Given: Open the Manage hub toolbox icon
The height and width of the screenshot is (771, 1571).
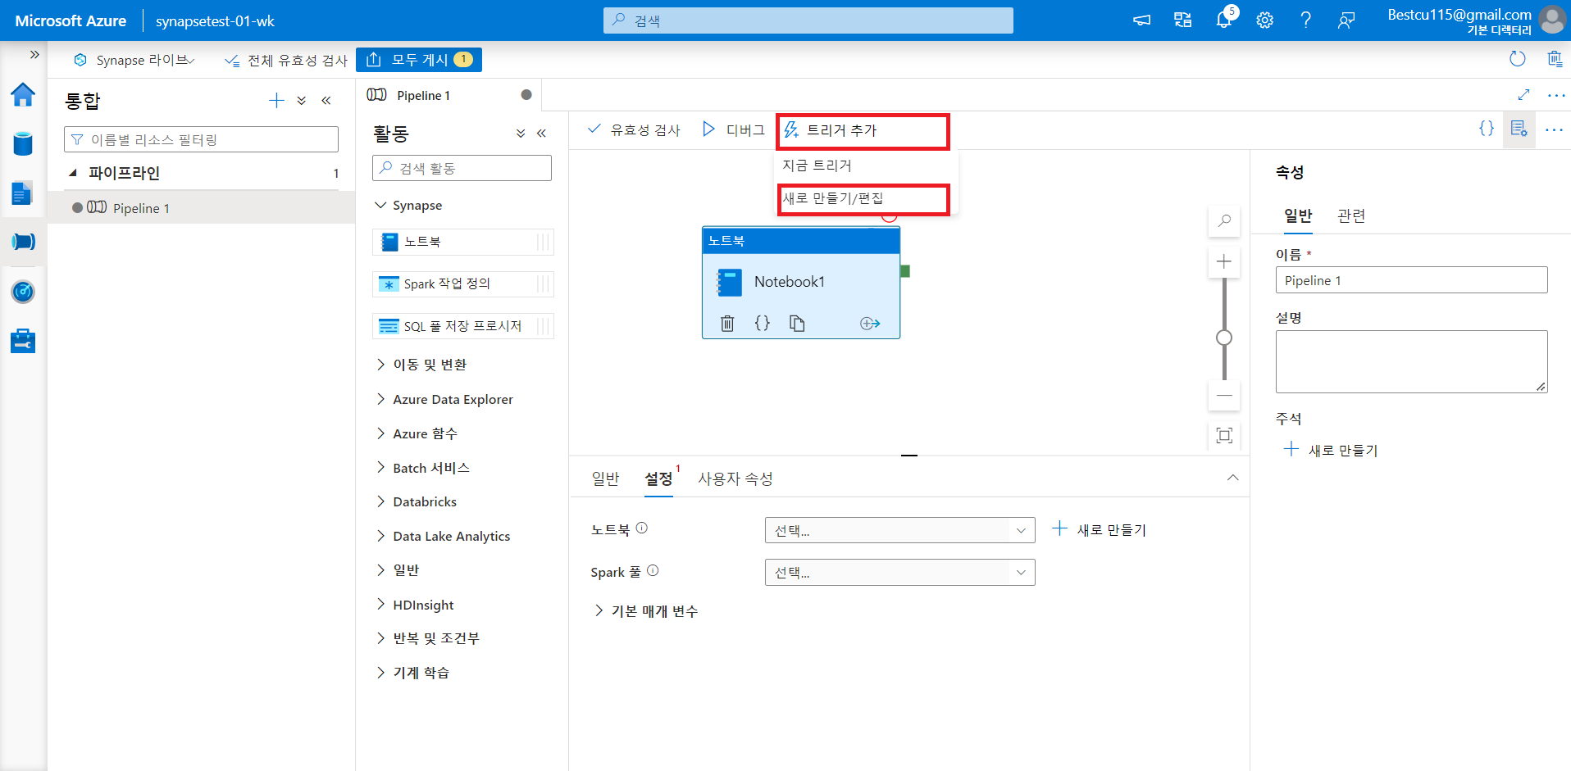Looking at the screenshot, I should point(23,341).
